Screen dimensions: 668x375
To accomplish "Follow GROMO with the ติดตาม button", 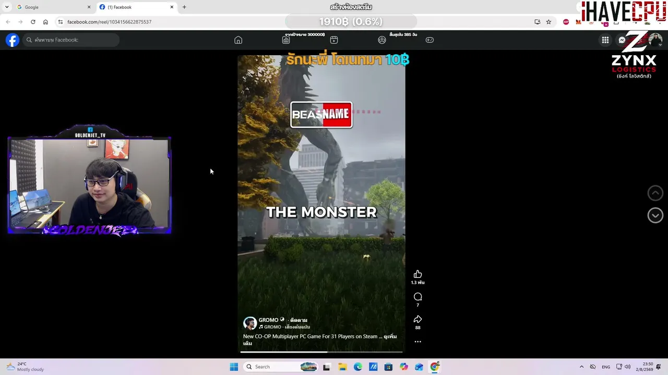I will coord(299,320).
